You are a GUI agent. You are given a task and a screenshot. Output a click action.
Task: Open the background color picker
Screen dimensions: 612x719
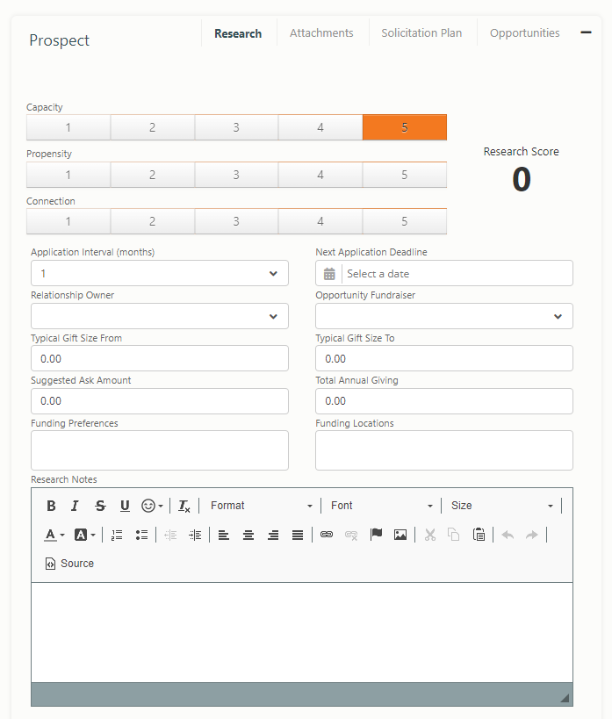tap(85, 535)
